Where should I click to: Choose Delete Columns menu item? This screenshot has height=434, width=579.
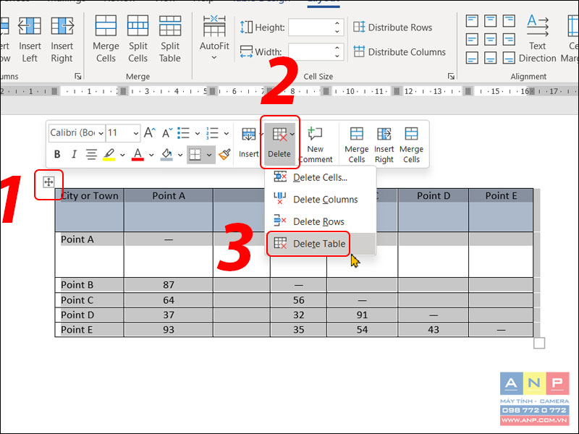320,200
